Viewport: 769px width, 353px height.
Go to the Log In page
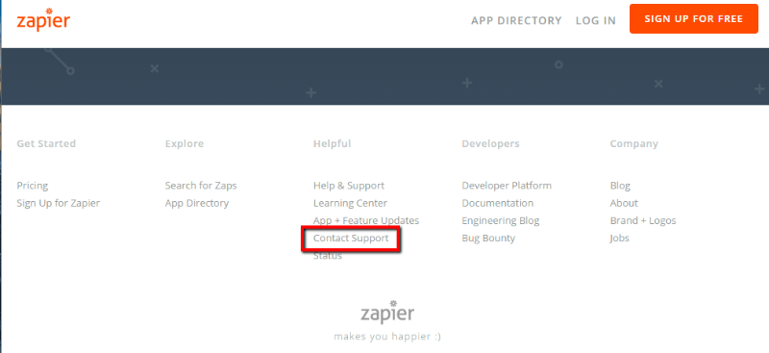tap(595, 20)
